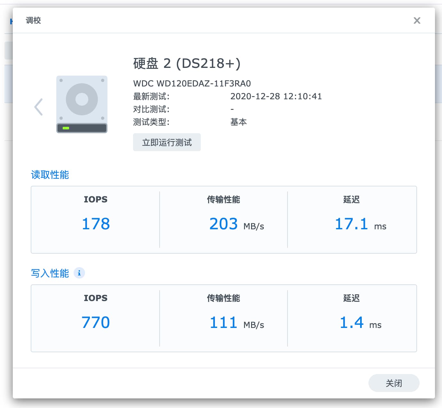
Task: Select the 硬盘 2 (DS218+) title
Action: (x=187, y=63)
